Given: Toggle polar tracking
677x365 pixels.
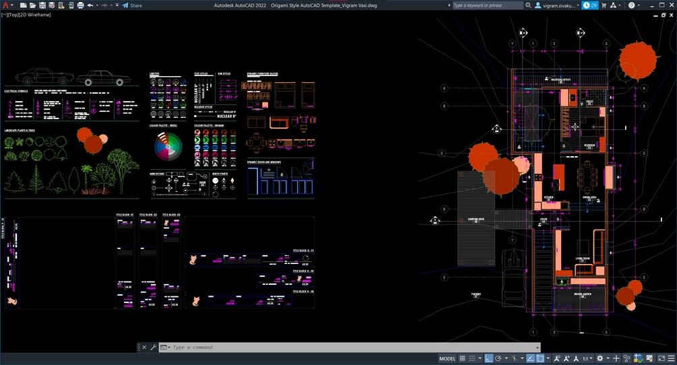Looking at the screenshot, I should [x=498, y=358].
